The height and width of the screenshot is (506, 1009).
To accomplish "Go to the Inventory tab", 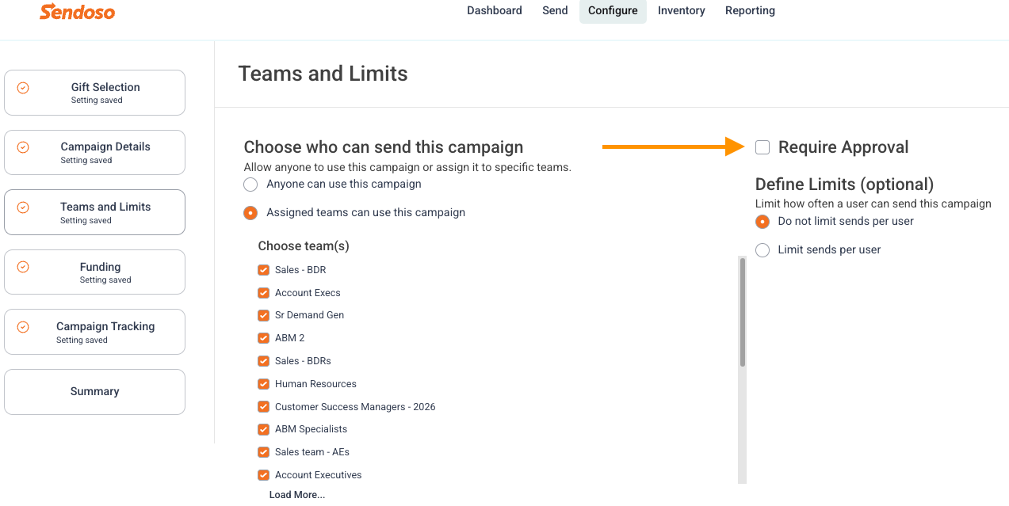I will tap(682, 10).
